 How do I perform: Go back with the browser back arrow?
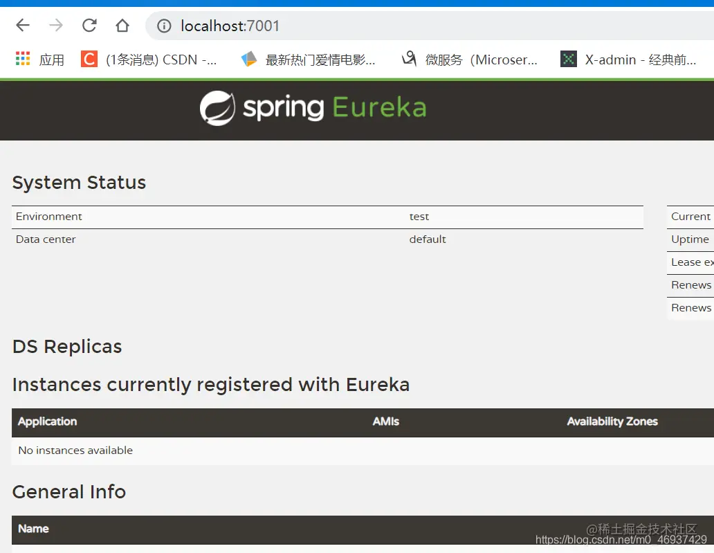(x=23, y=25)
